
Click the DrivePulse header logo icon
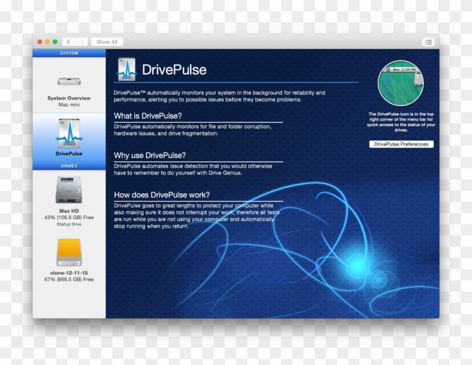(x=127, y=69)
